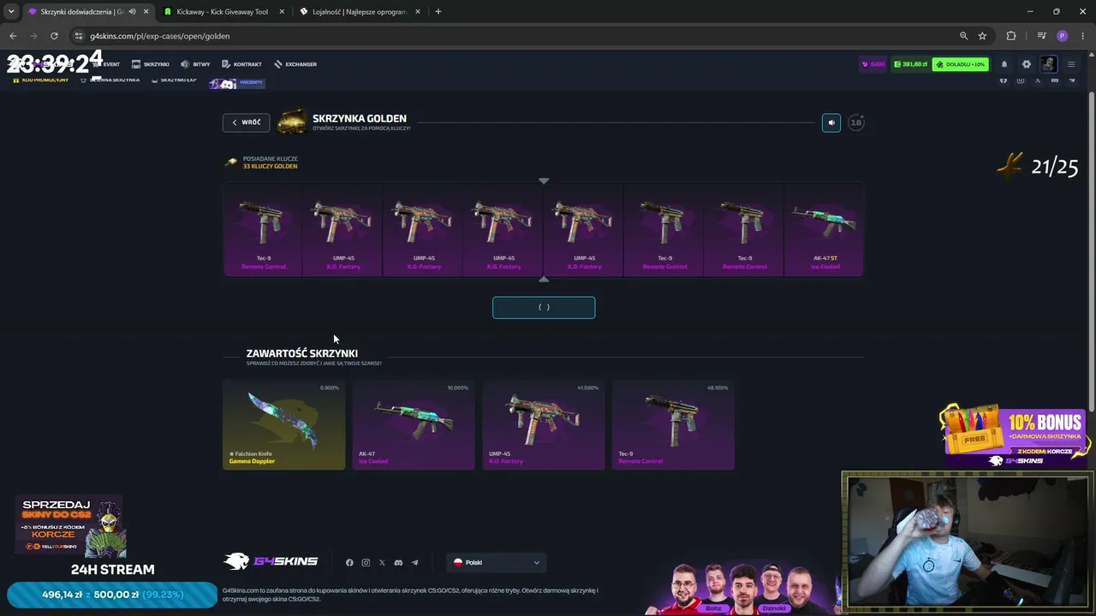View site information icon in address bar

[79, 36]
